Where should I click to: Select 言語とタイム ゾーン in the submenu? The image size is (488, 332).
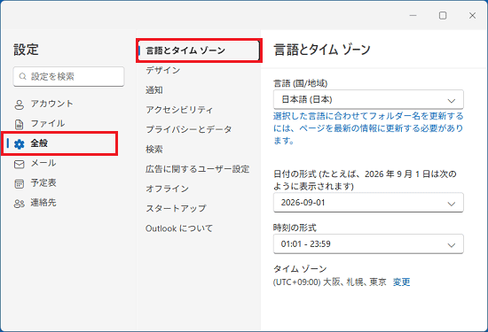pos(199,50)
